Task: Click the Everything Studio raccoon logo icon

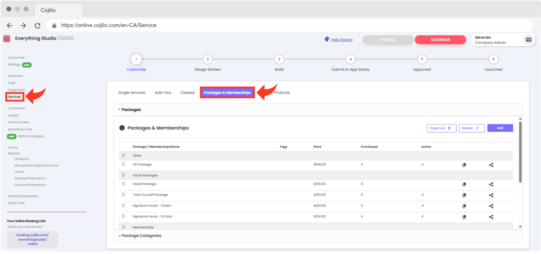Action: coord(7,38)
